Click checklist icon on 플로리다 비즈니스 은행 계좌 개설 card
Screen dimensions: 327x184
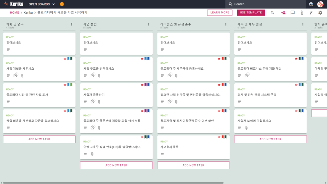click(x=247, y=75)
